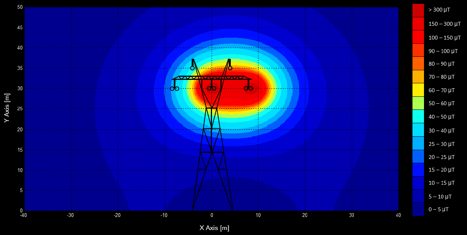Select the "5 – 10 µT" legend entry

point(418,196)
